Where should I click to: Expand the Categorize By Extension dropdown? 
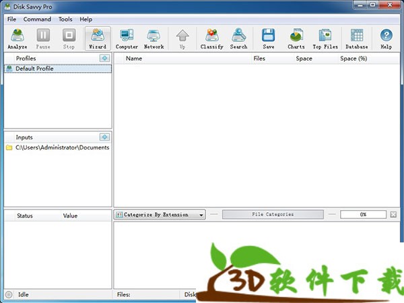click(160, 215)
